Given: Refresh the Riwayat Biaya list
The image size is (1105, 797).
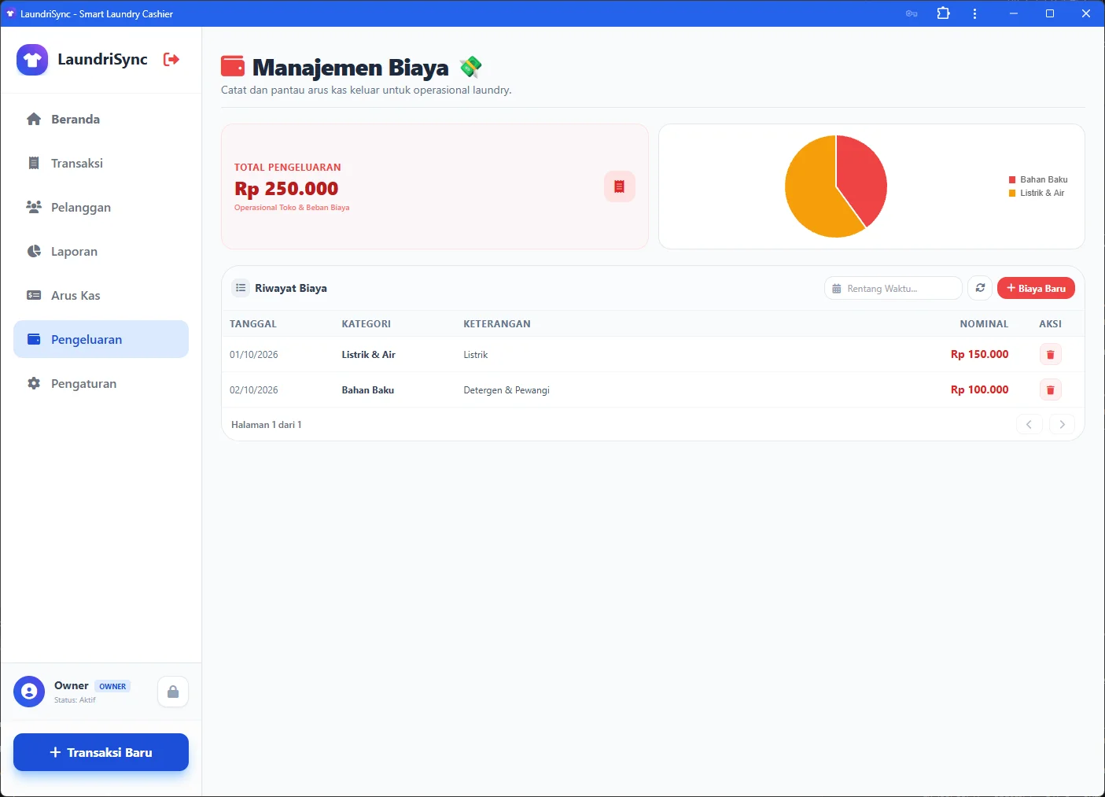Looking at the screenshot, I should (980, 288).
